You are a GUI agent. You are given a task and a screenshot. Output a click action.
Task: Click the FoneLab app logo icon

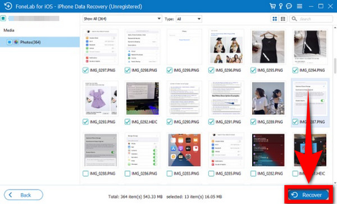8,6
